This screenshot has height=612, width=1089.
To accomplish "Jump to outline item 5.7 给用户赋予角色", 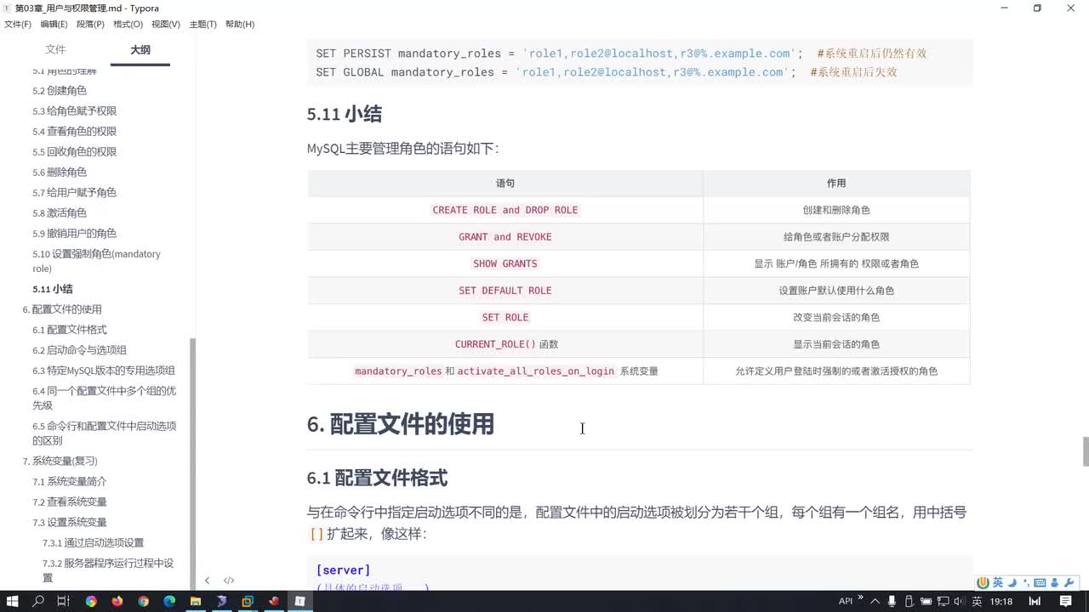I will [x=75, y=192].
